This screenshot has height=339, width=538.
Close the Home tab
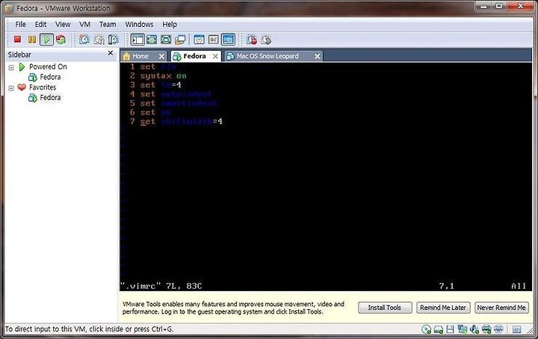tap(161, 56)
